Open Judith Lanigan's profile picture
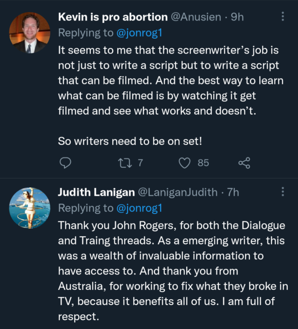The height and width of the screenshot is (329, 298). 29,208
